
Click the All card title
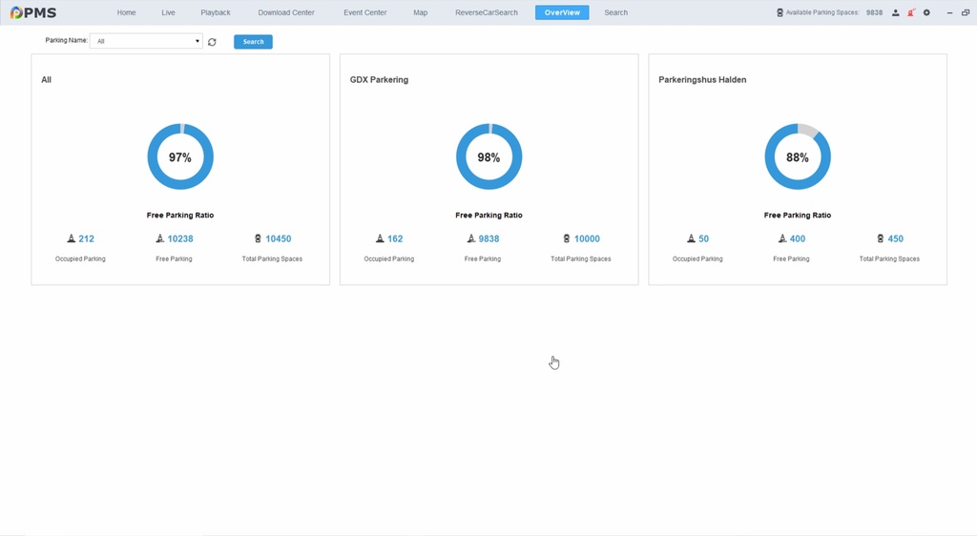pos(46,80)
